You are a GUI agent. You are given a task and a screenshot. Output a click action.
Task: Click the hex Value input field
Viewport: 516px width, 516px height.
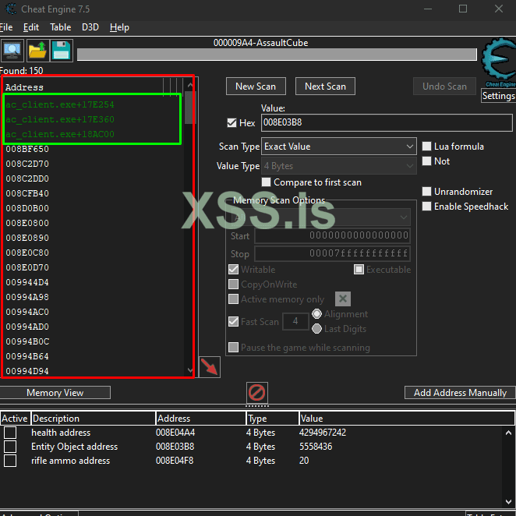[x=387, y=122]
